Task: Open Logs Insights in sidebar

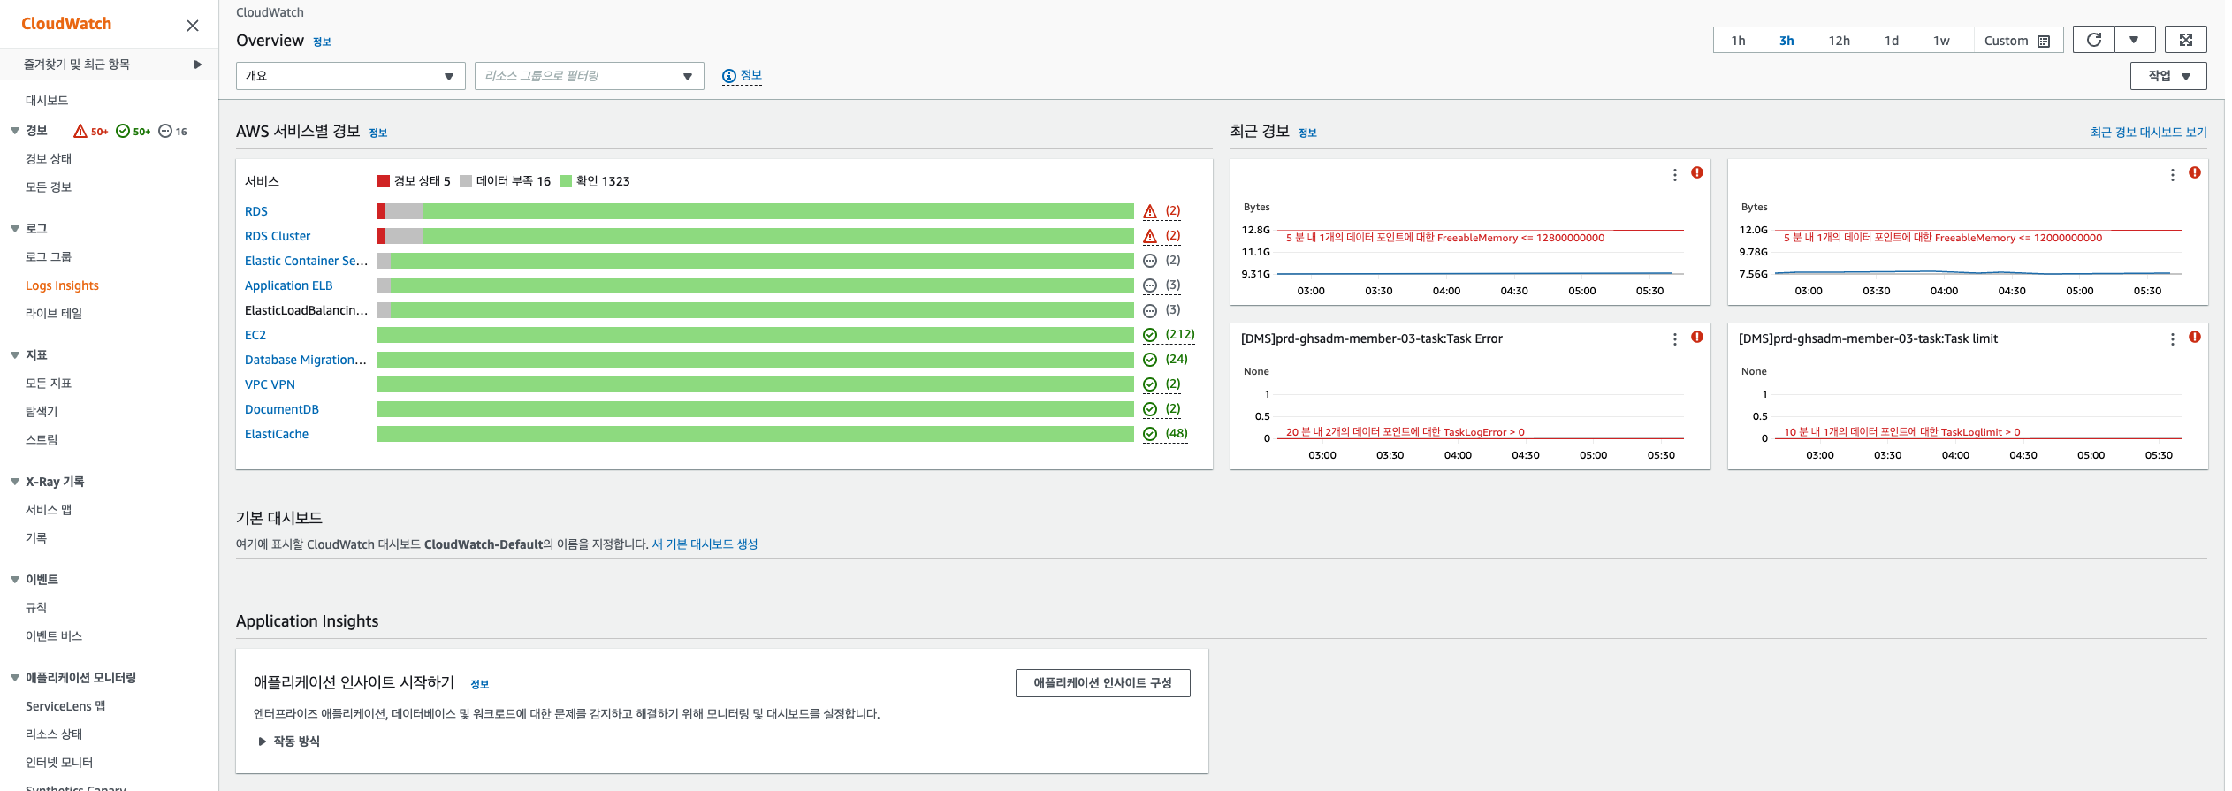Action: [62, 285]
